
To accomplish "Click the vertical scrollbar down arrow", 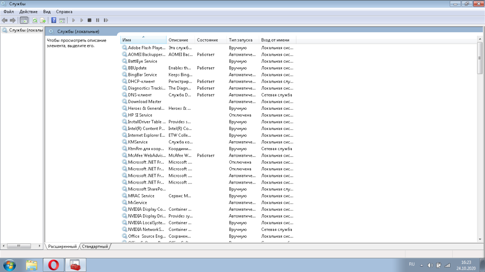I will (480, 239).
